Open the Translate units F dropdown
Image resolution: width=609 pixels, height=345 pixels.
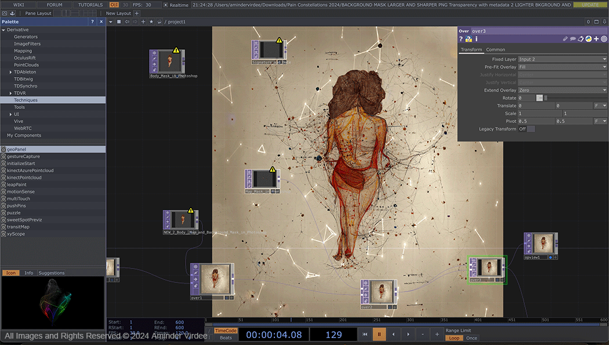600,106
